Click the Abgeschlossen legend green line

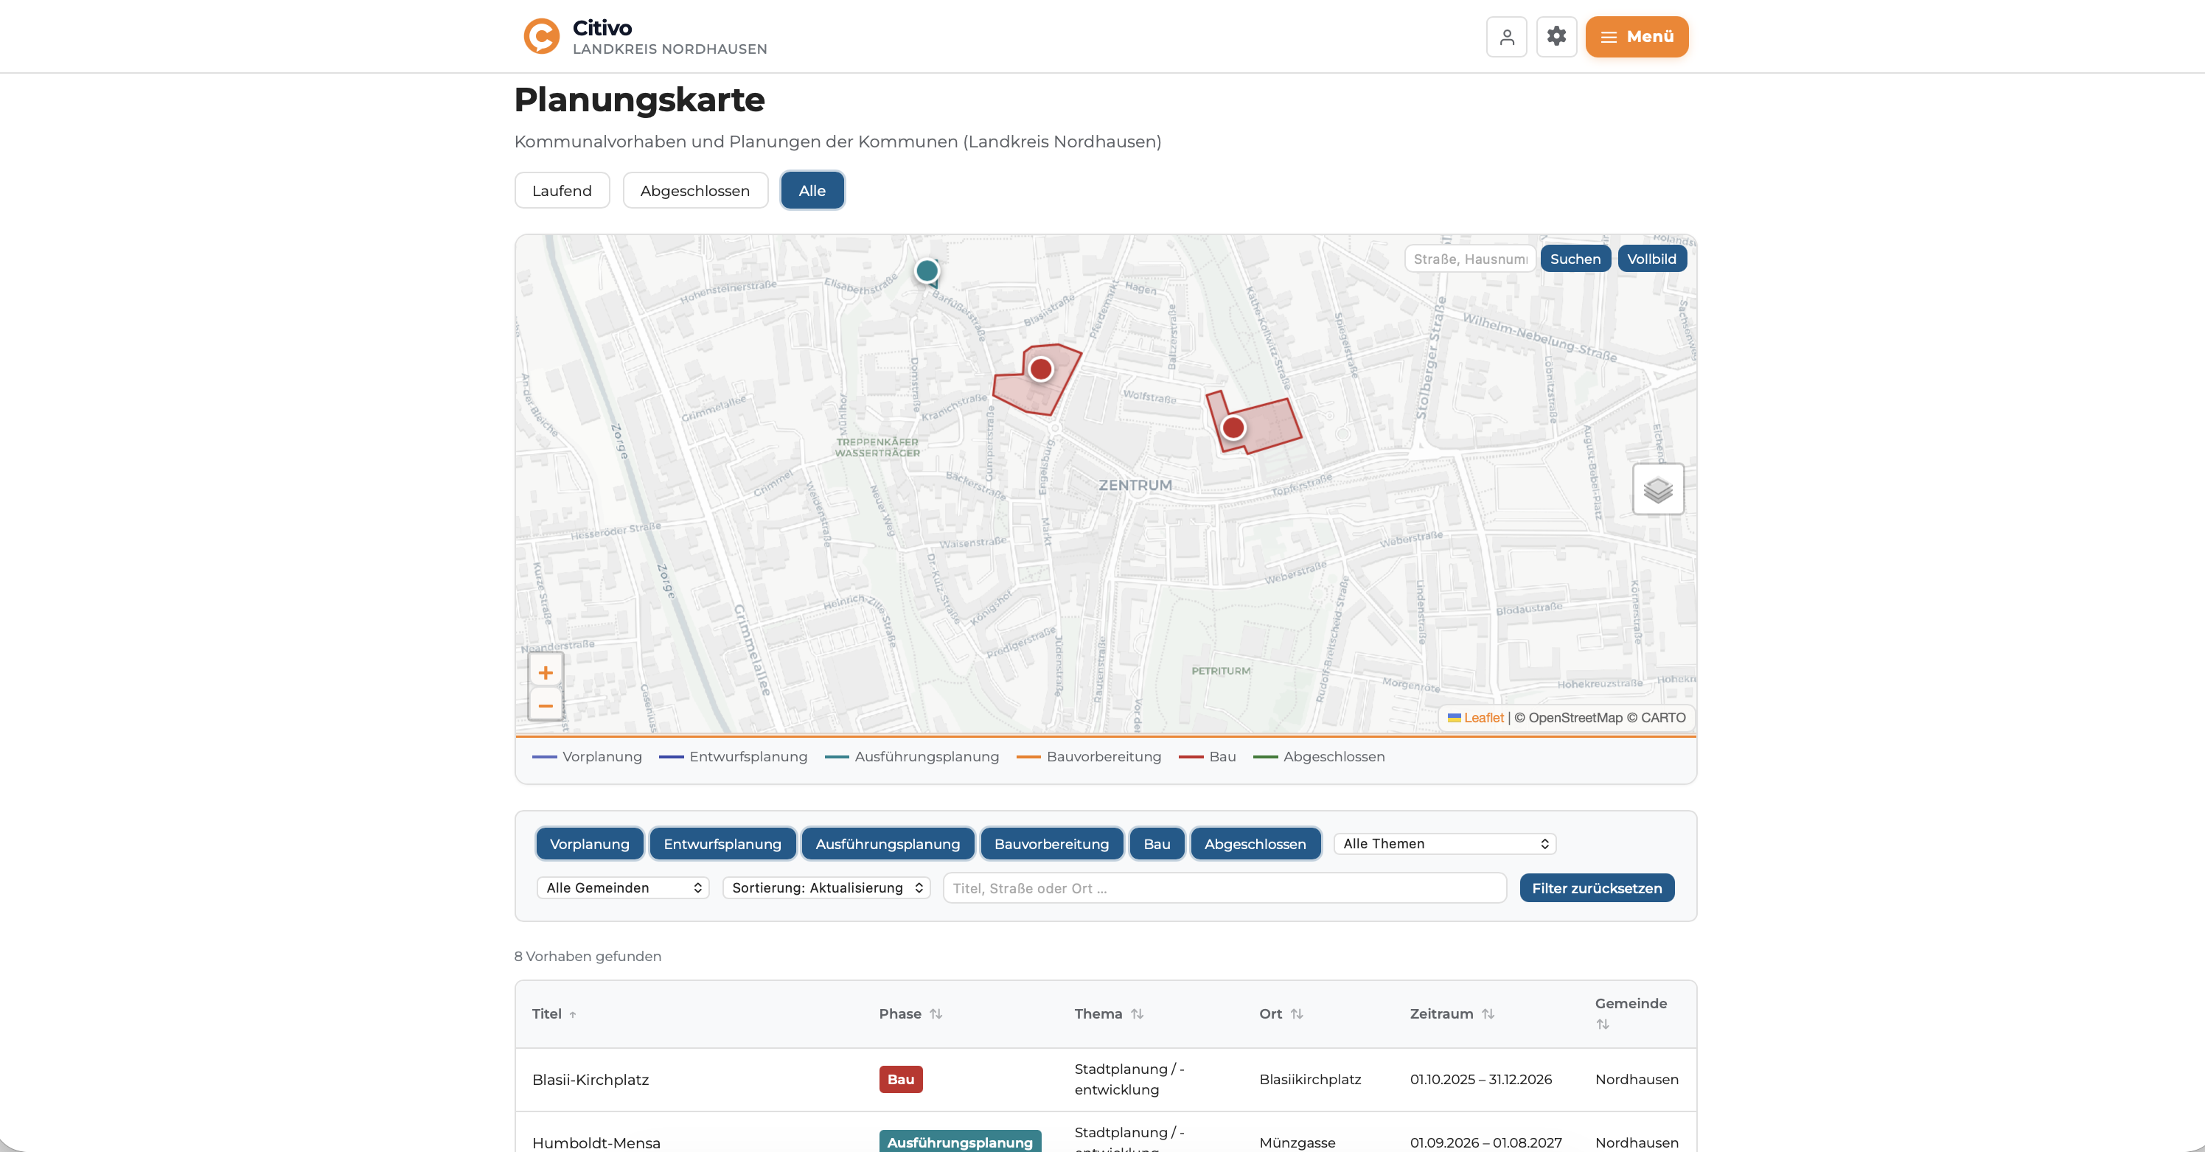1265,757
